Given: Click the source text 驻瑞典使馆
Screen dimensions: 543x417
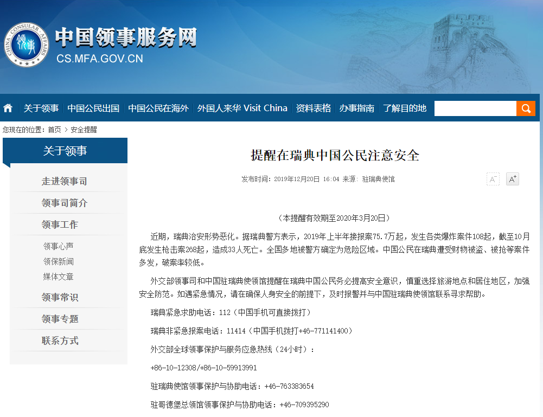Looking at the screenshot, I should point(378,179).
